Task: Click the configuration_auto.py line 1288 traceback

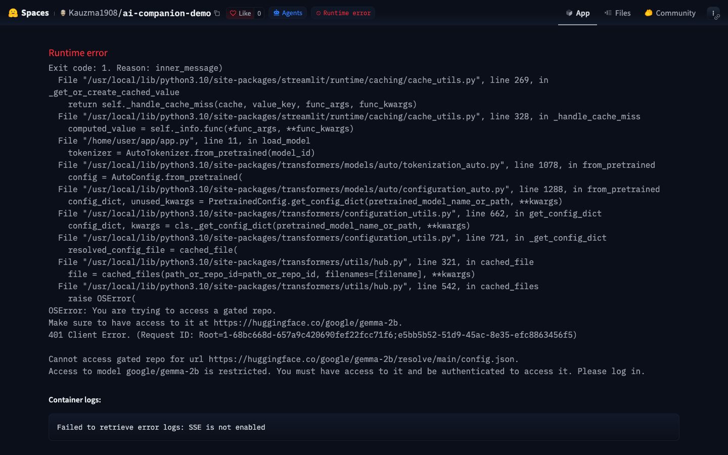Action: point(359,189)
